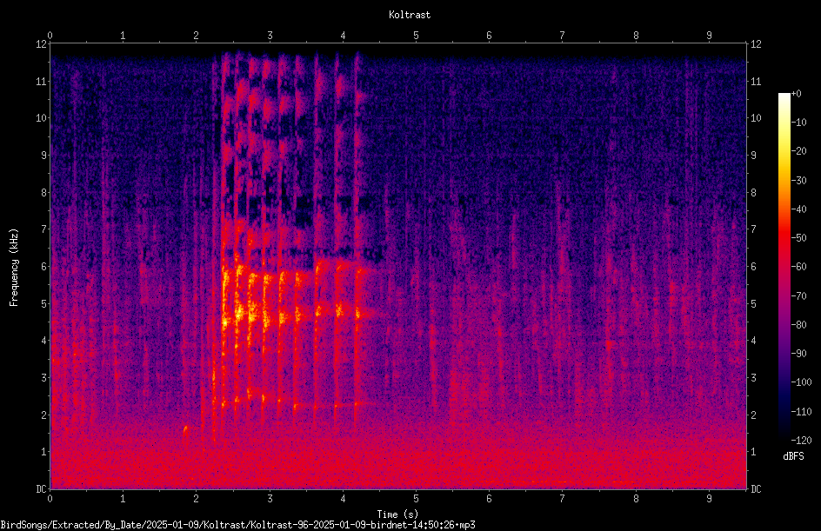Click the 9 second tick on top axis

pyautogui.click(x=710, y=36)
